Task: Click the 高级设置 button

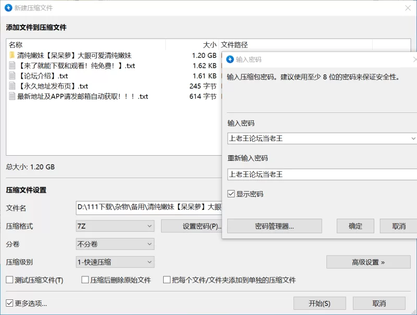Action: point(368,262)
